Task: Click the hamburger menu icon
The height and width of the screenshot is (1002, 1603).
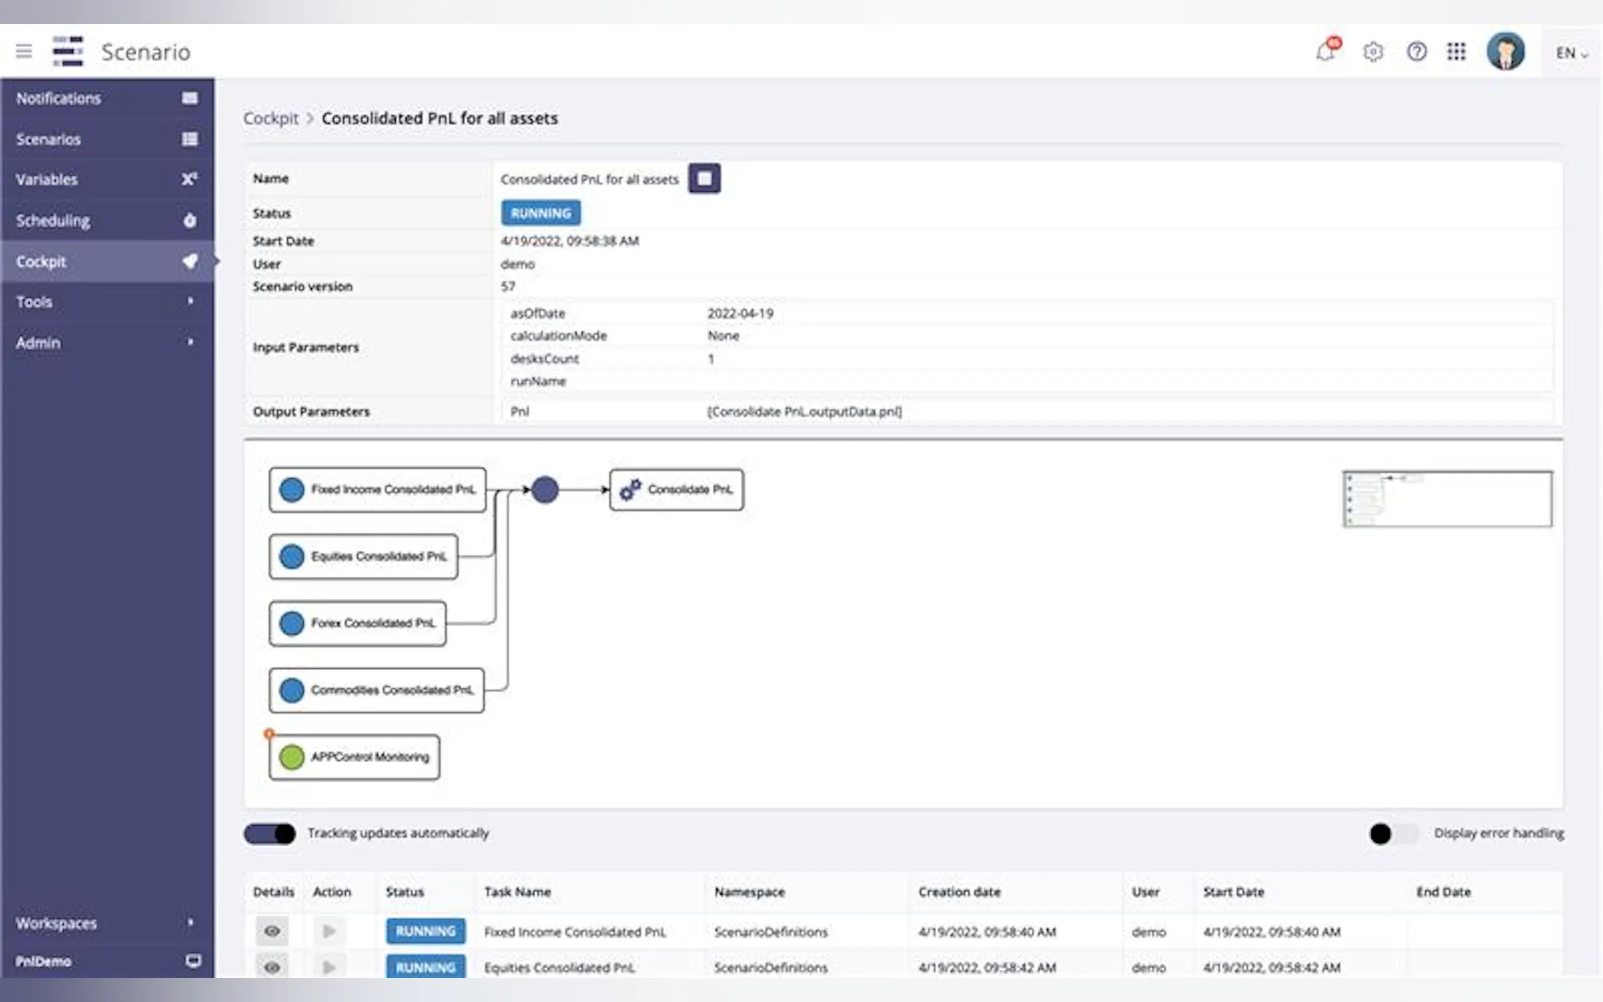Action: tap(24, 51)
